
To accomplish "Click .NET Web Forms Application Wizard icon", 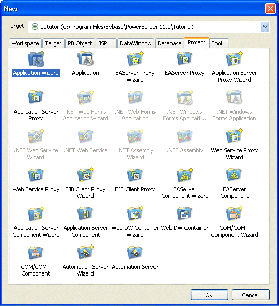I will (x=85, y=97).
